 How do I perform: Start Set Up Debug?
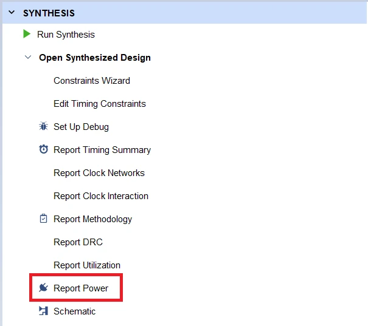(82, 127)
